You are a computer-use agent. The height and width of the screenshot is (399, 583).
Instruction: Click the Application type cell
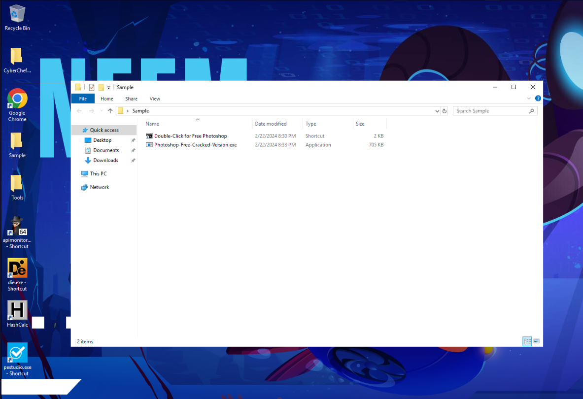pos(318,145)
